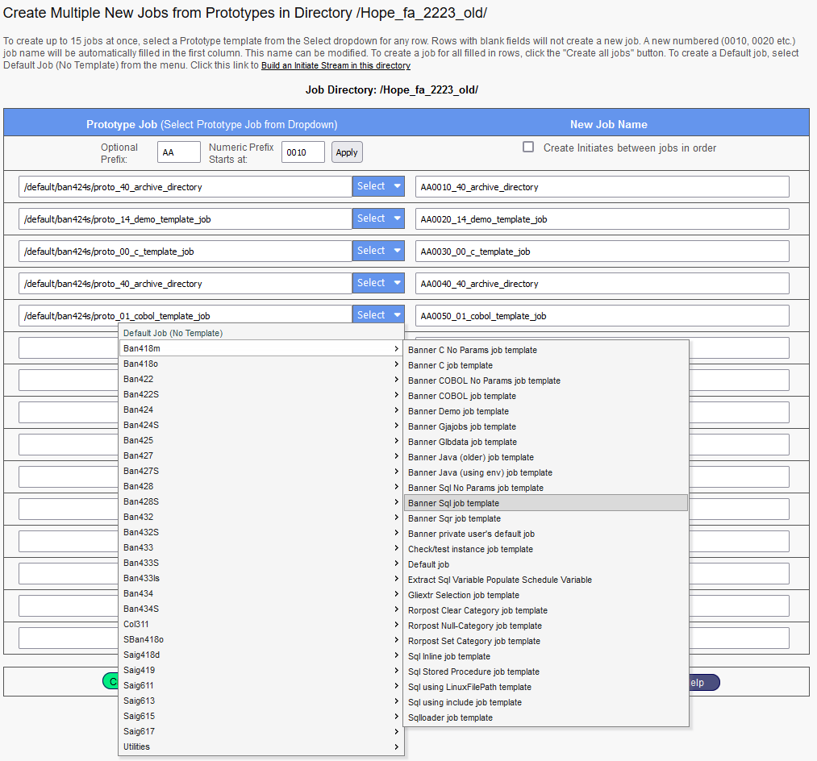Open Select dropdown for proto_00_c_template_job row
This screenshot has height=761, width=817.
point(378,251)
